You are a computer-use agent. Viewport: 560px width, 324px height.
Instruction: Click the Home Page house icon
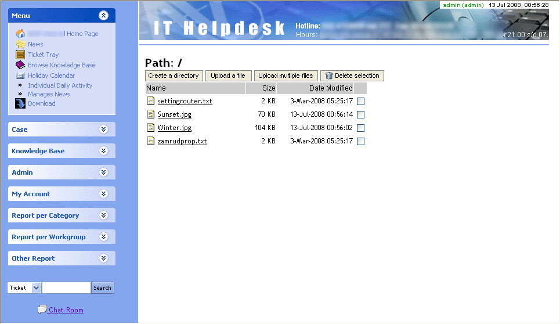tap(20, 34)
